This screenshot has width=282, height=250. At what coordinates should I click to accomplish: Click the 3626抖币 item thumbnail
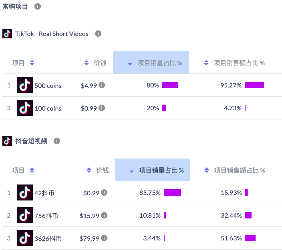tap(25, 238)
